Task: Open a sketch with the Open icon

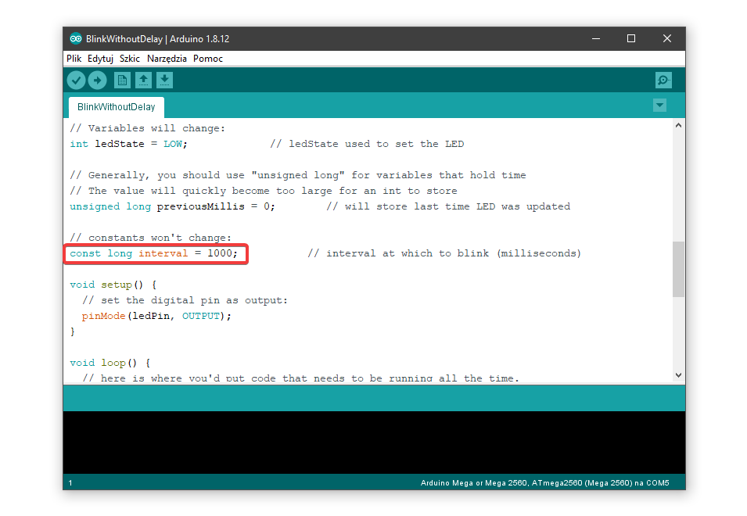Action: pos(143,81)
